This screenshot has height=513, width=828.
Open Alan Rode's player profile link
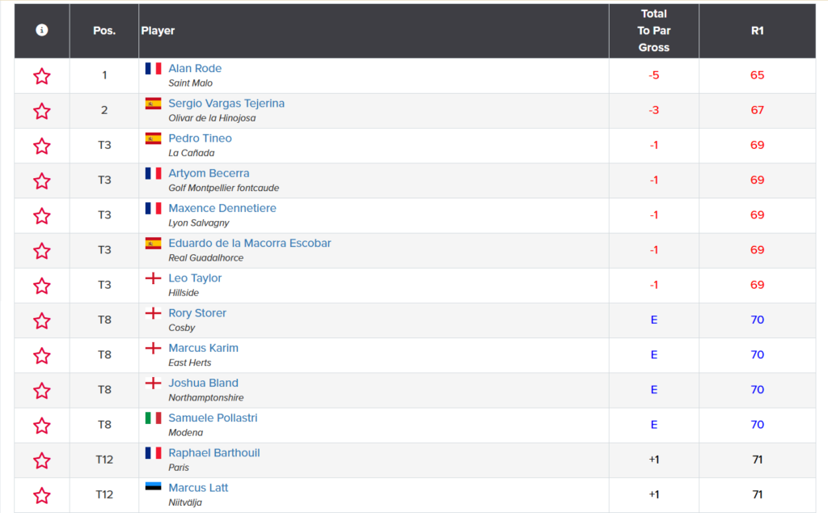pos(195,68)
